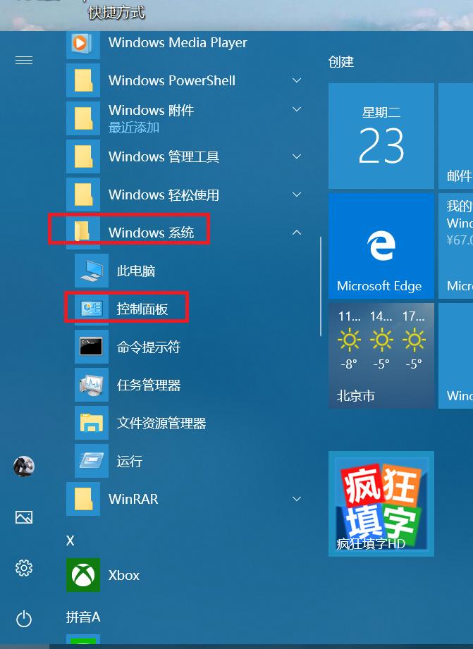
Task: Click the Windows PowerShell label
Action: 172,81
